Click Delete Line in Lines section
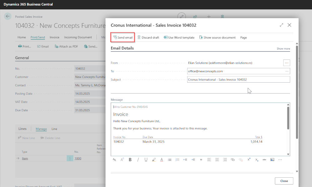Viewport: 312px width, 187px height. 50,138
